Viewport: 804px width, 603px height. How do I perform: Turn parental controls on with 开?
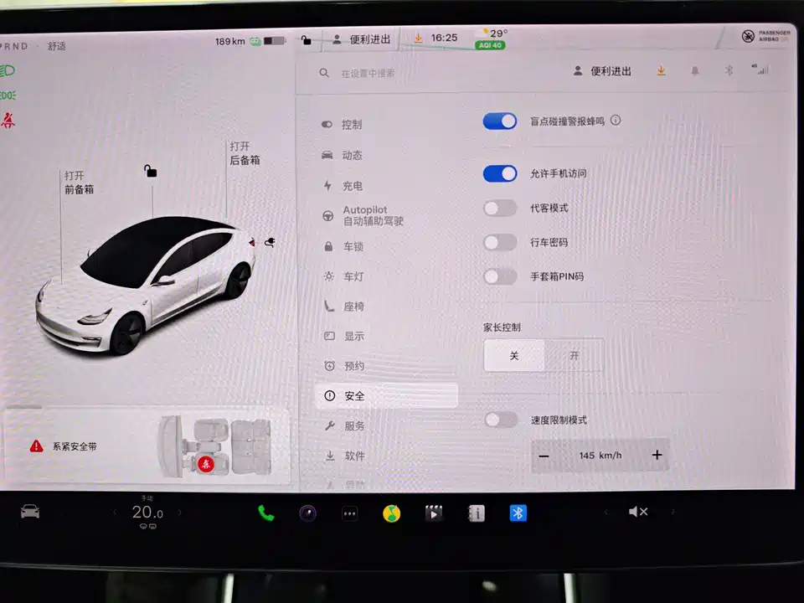[574, 355]
